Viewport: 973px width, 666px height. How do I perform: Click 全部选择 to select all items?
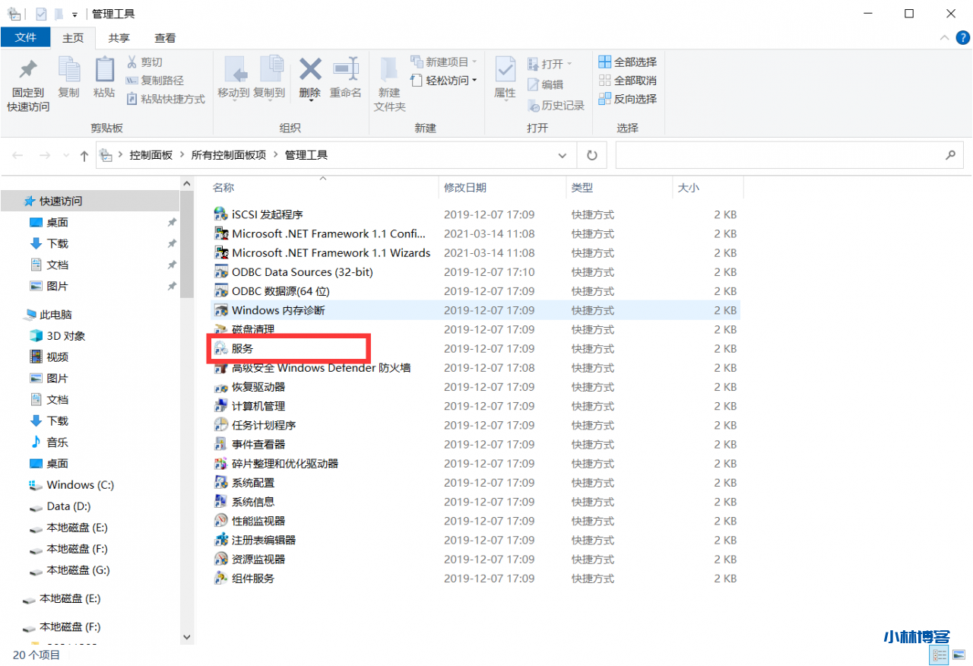click(x=627, y=61)
